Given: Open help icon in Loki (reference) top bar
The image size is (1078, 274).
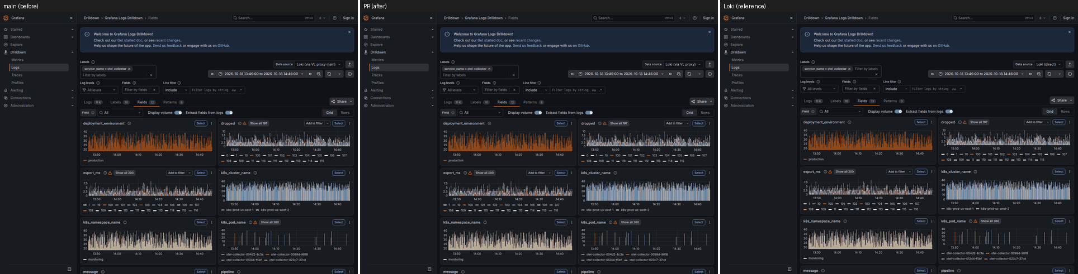Looking at the screenshot, I should click(x=1055, y=18).
